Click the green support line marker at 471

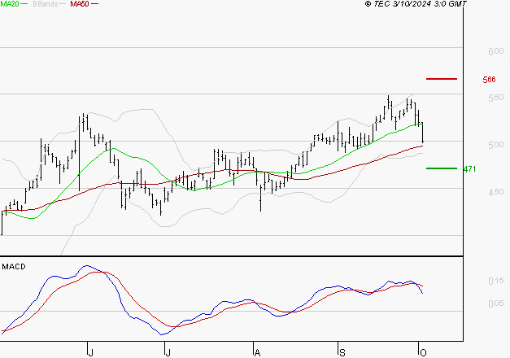tap(442, 168)
